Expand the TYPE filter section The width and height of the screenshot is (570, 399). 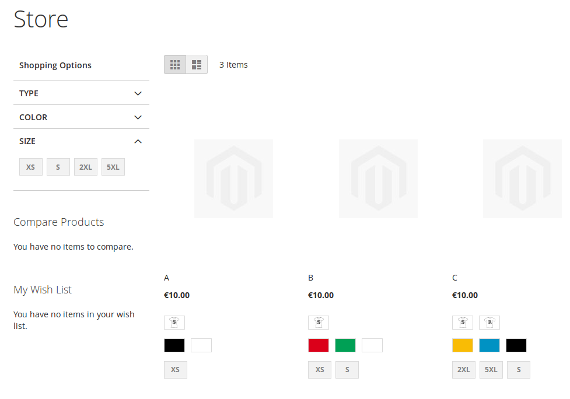click(81, 93)
